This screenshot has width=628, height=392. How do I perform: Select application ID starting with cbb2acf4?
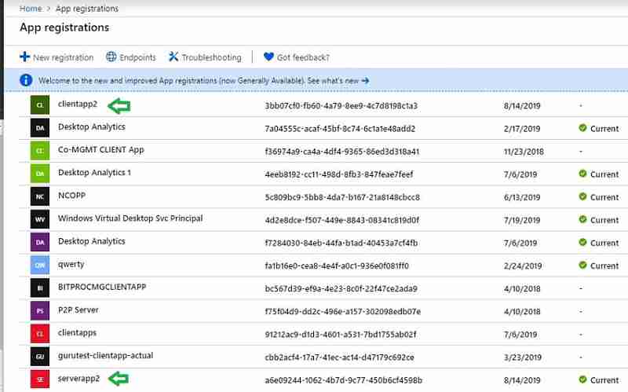click(340, 357)
